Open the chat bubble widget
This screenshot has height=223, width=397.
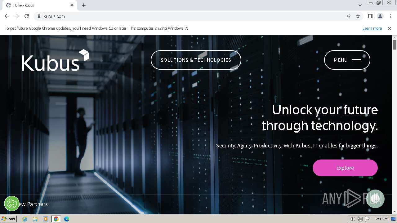[375, 199]
